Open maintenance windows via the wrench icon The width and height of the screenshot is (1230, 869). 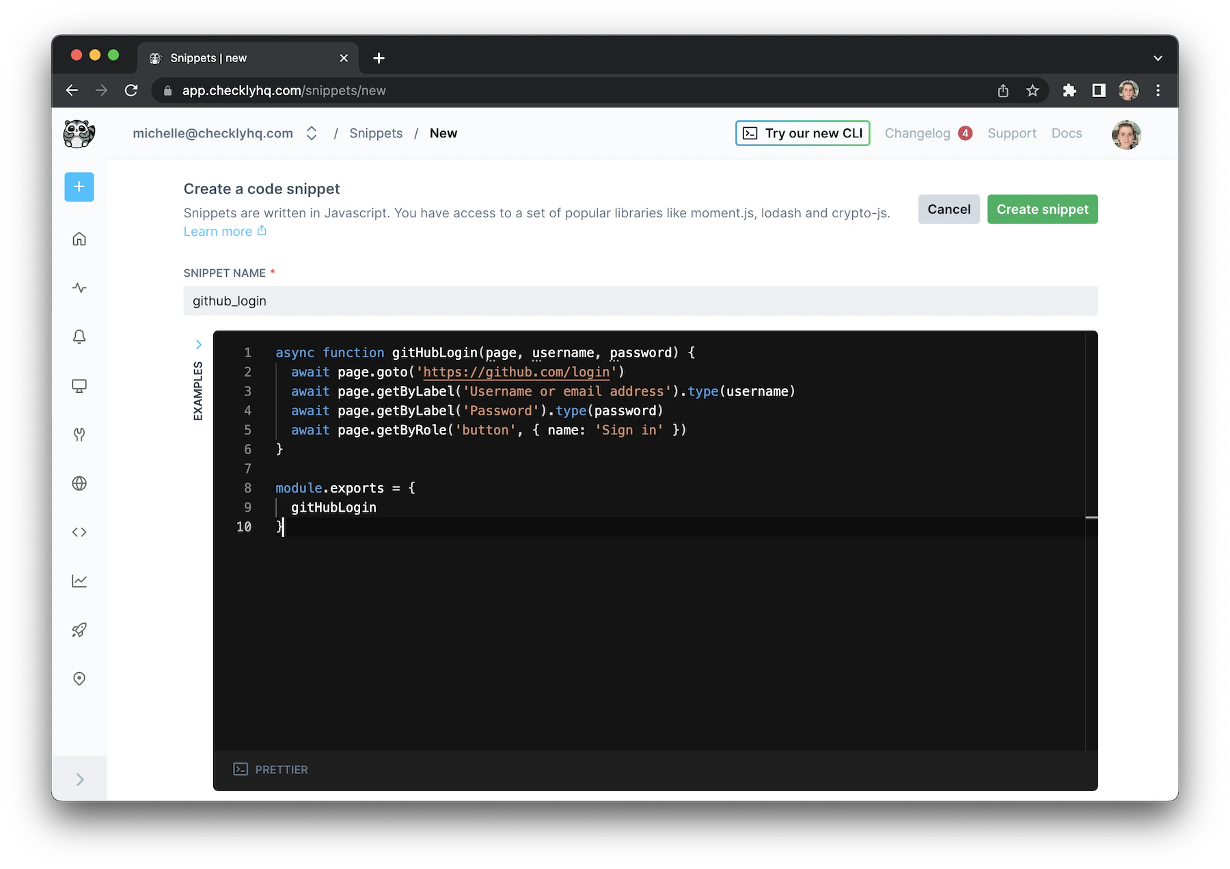pyautogui.click(x=79, y=434)
